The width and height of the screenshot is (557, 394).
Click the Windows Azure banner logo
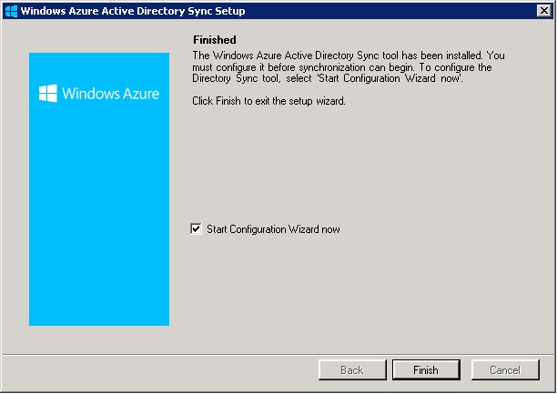click(99, 93)
